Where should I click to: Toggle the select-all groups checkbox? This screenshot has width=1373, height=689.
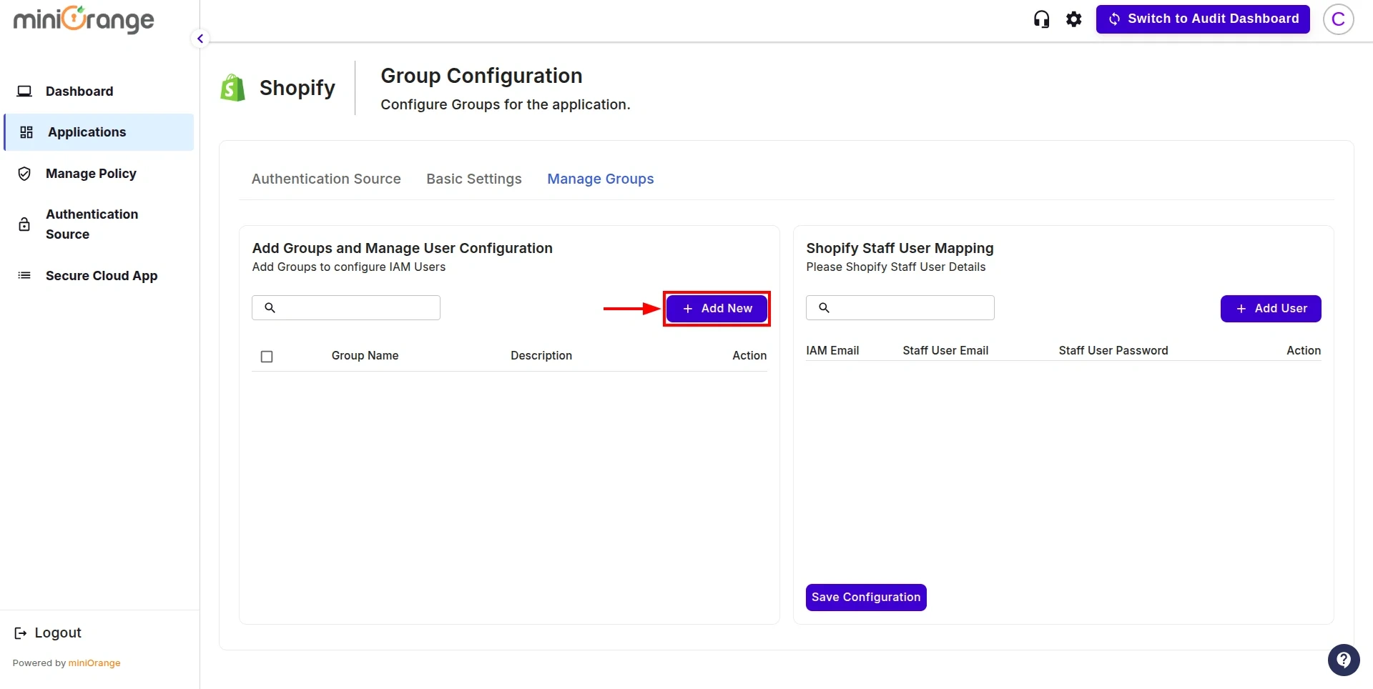click(267, 356)
